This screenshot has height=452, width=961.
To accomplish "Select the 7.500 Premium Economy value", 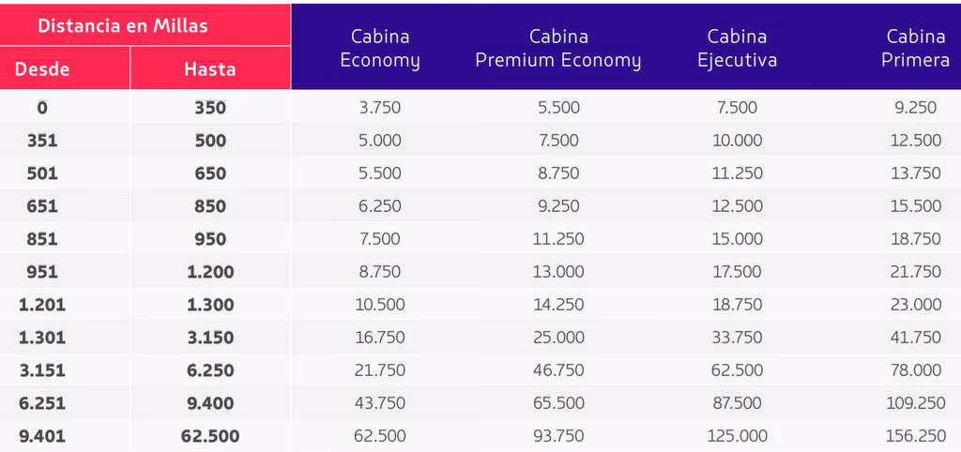I will tap(558, 141).
